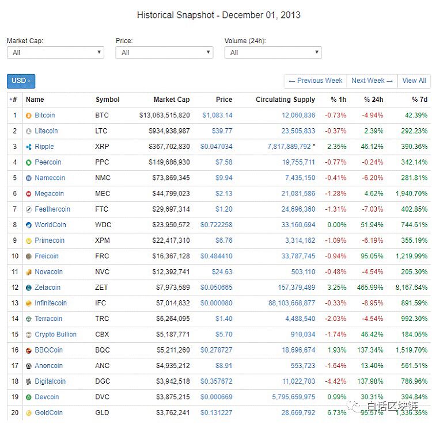The image size is (432, 425).
Task: Click the Terracoin logo icon
Action: [29, 319]
